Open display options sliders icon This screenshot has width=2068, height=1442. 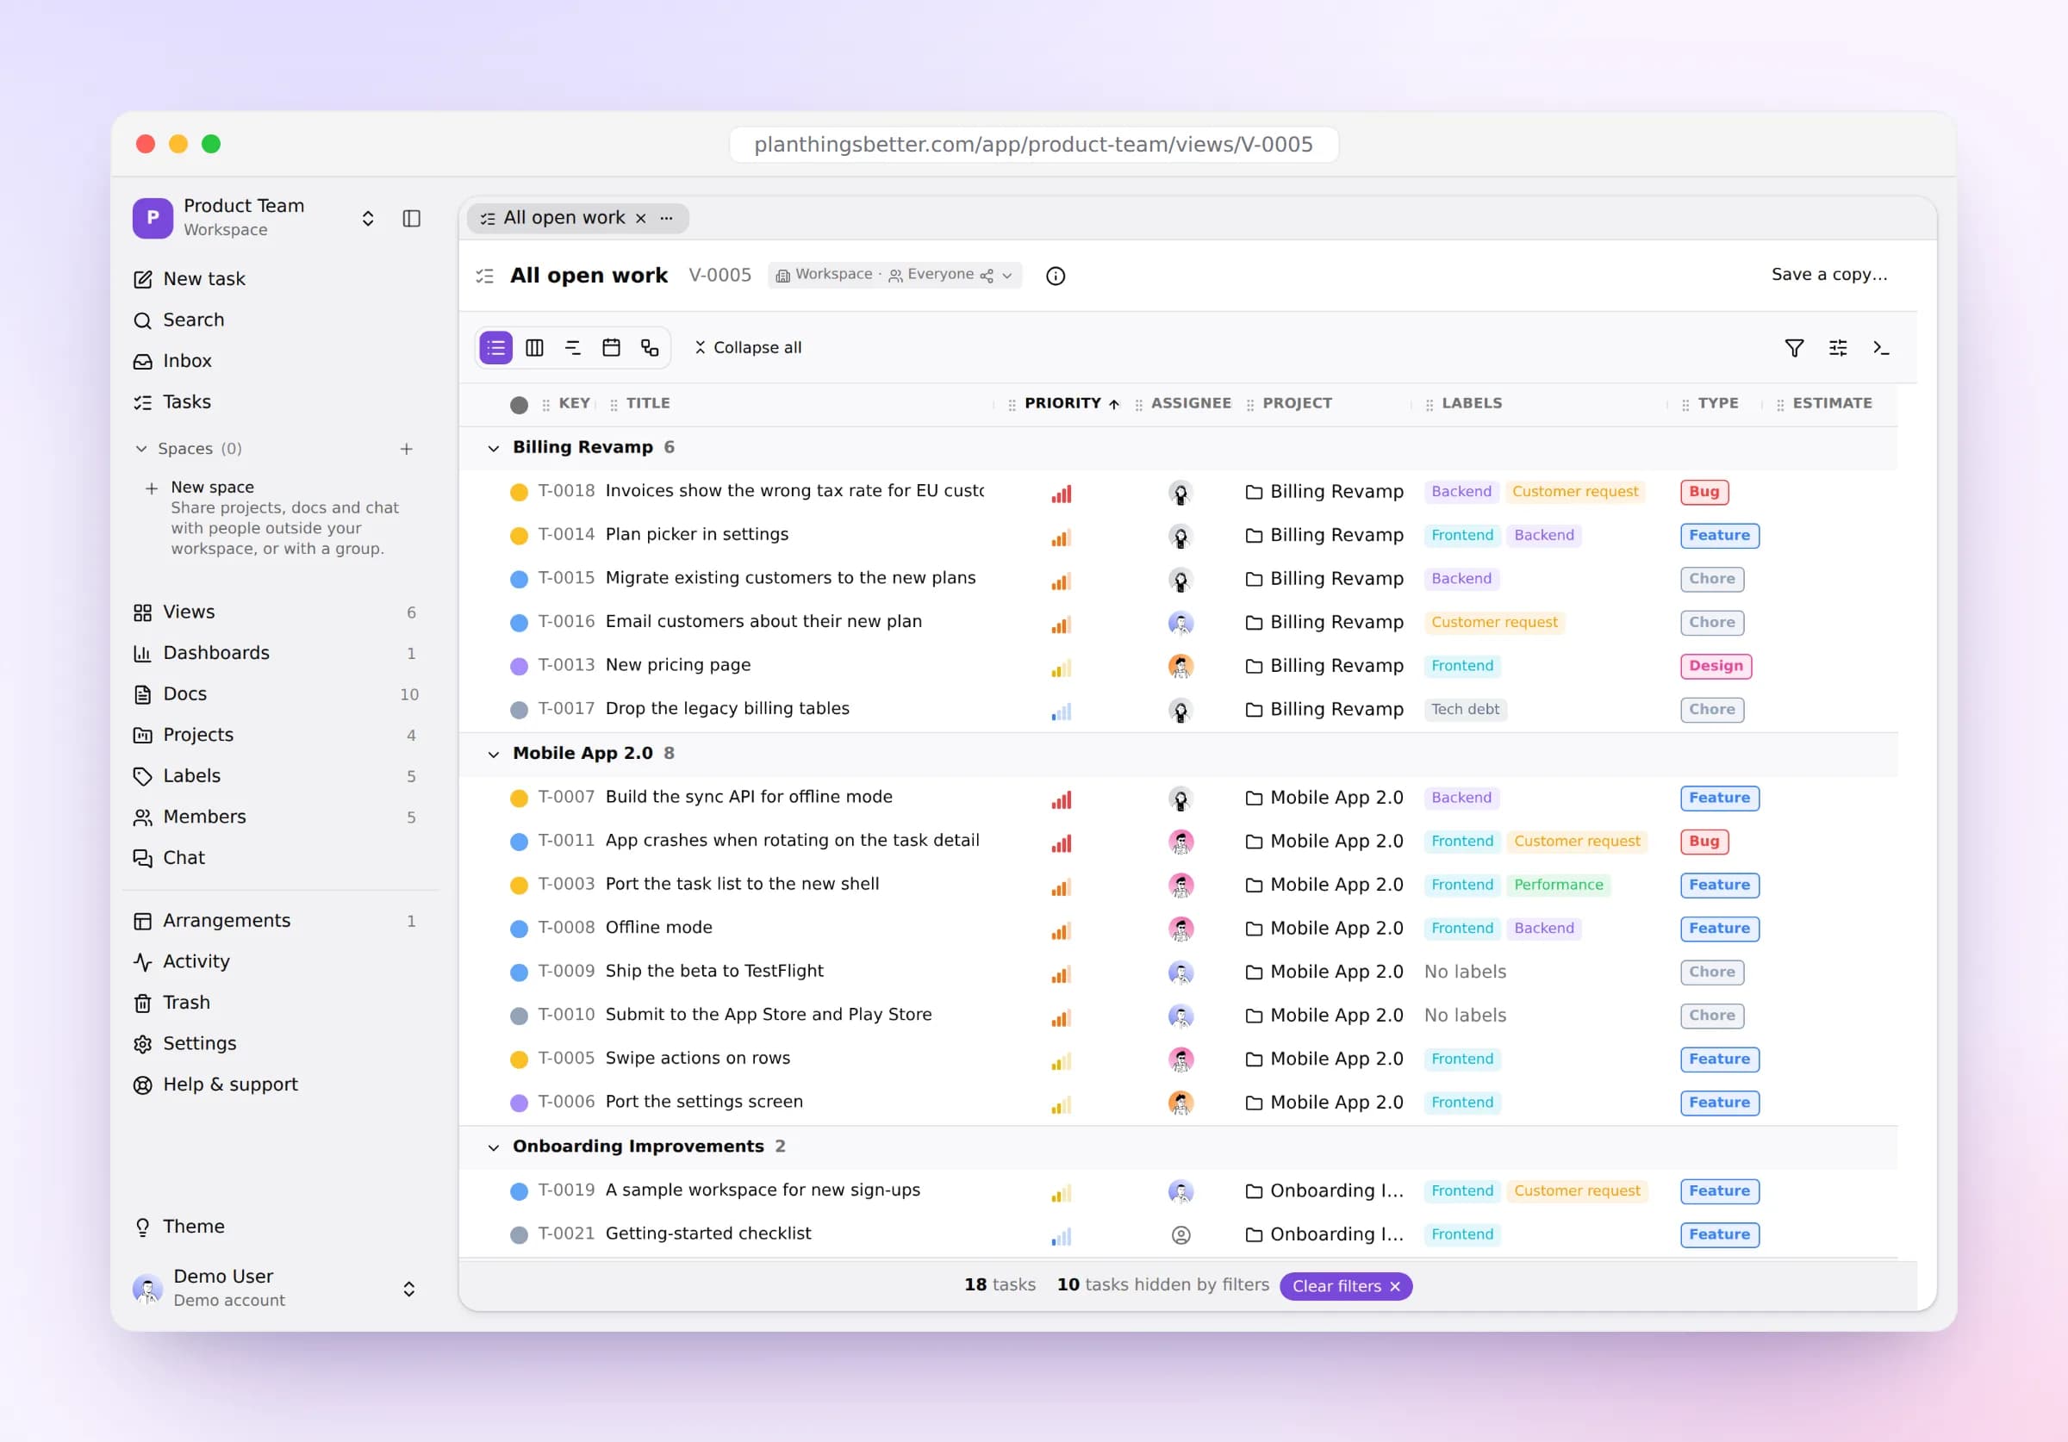coord(1838,348)
